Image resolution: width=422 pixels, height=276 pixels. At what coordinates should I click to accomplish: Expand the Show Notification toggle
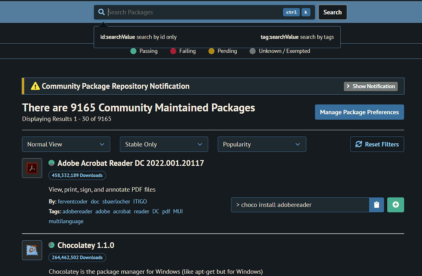tap(371, 86)
